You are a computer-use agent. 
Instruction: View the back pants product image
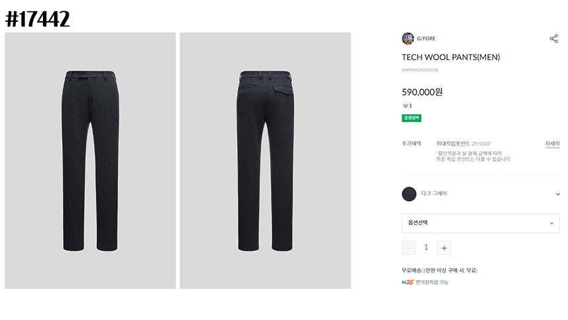(265, 160)
